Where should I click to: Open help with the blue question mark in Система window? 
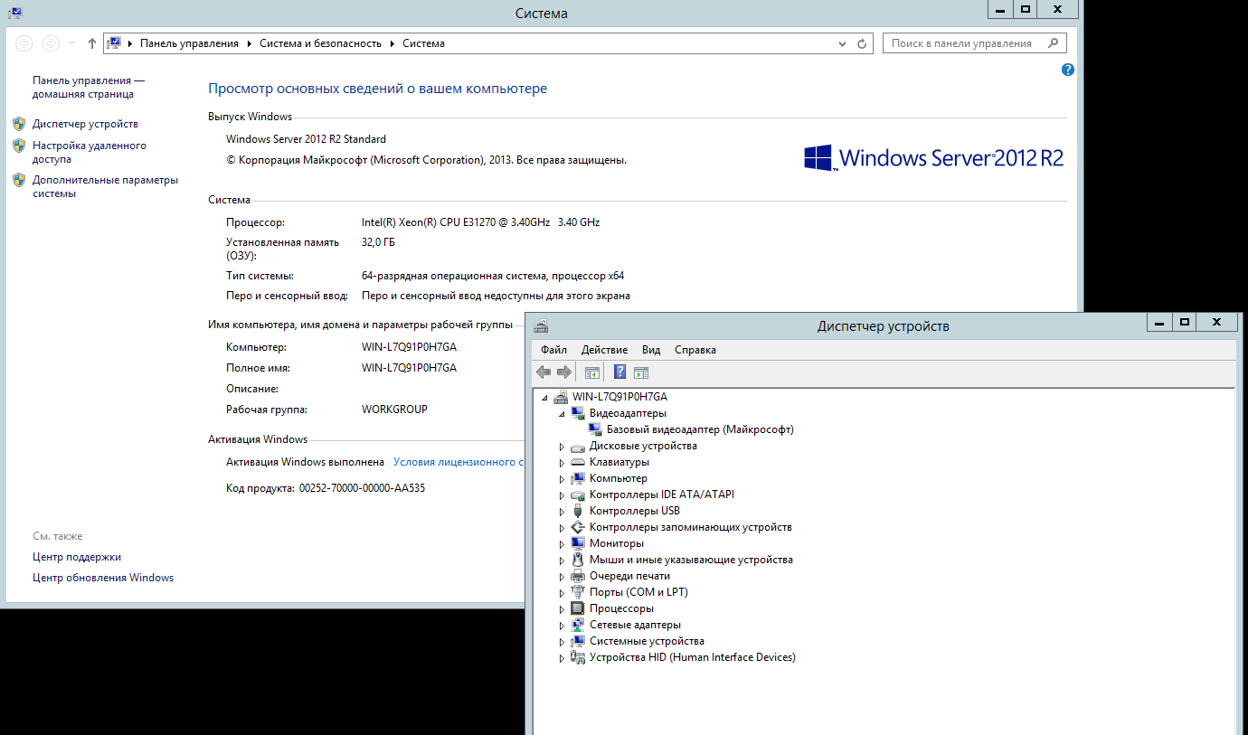[1068, 70]
